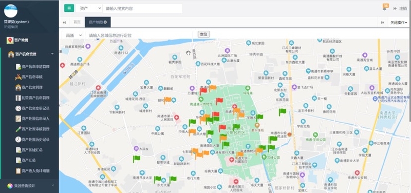Open 资产处置历史记录 in the sidebar
411x193 pixels.
pos(32,140)
